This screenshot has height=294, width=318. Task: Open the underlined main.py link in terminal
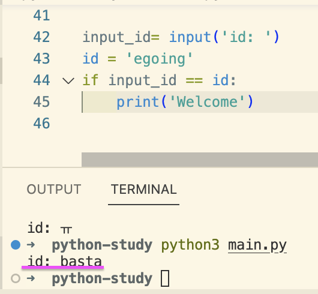coord(257,245)
